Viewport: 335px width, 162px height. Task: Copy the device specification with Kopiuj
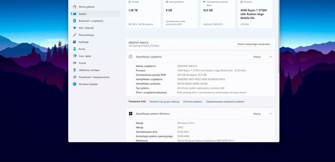pos(257,57)
